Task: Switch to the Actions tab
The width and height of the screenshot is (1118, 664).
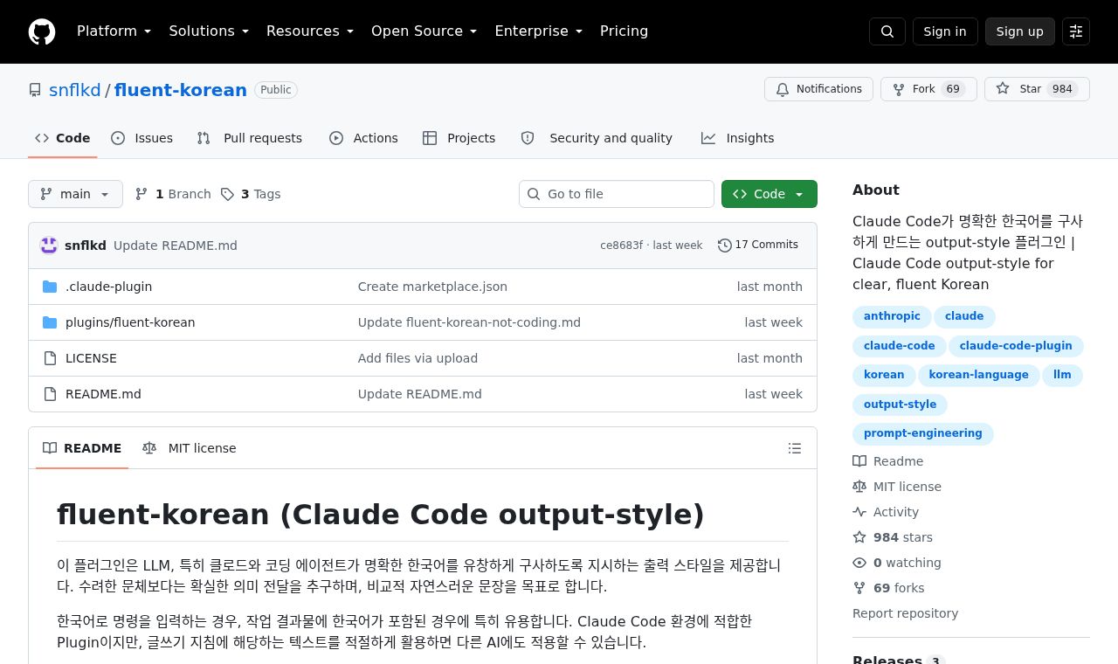Action: [363, 138]
